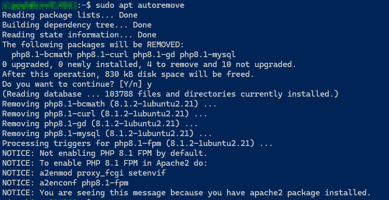389x200 pixels.
Task: Click the 'sudo apt autoremove' command text
Action: click(140, 5)
